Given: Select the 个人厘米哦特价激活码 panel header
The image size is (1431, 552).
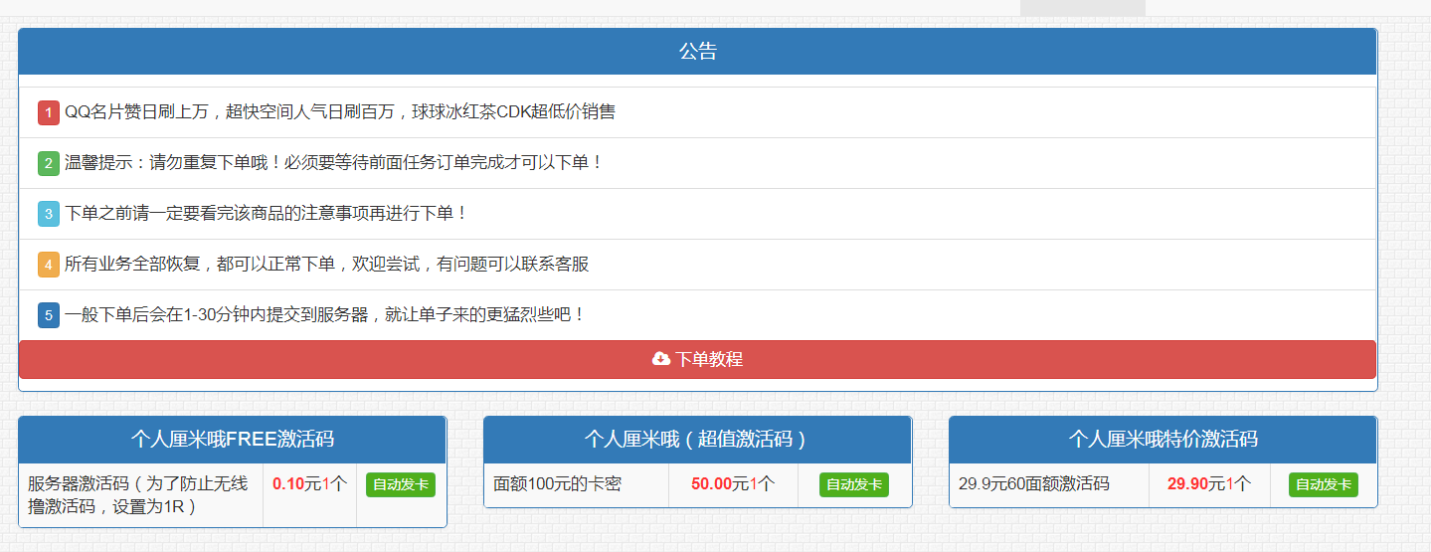Looking at the screenshot, I should click(x=1163, y=440).
